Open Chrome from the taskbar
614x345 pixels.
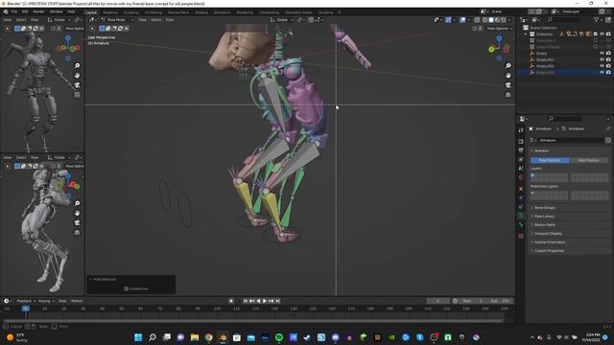(x=209, y=337)
